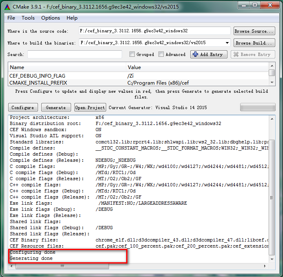283x277 pixels.
Task: Select the CEF_DEBUG_INFO_FLAG entry name
Action: point(37,76)
